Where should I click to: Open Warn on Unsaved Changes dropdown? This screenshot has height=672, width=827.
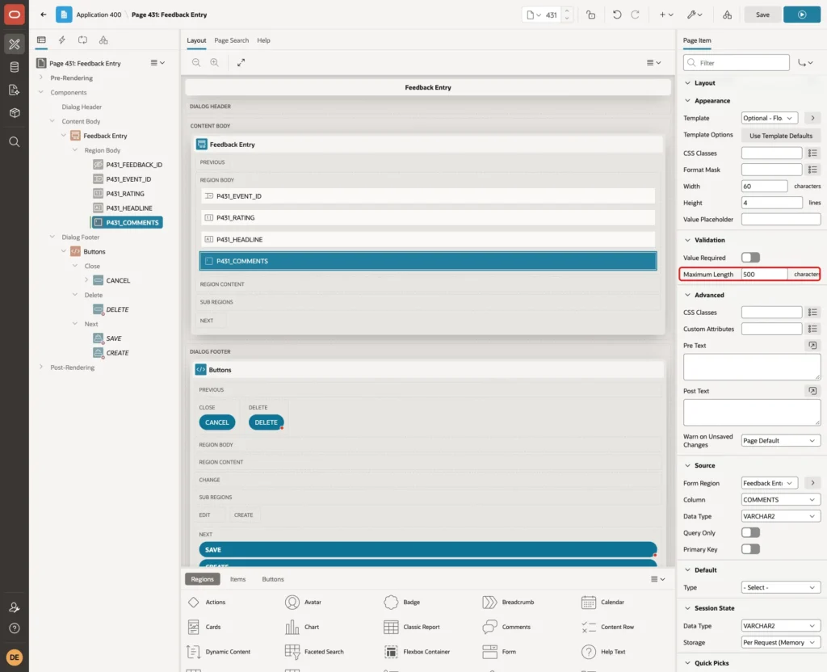(781, 441)
